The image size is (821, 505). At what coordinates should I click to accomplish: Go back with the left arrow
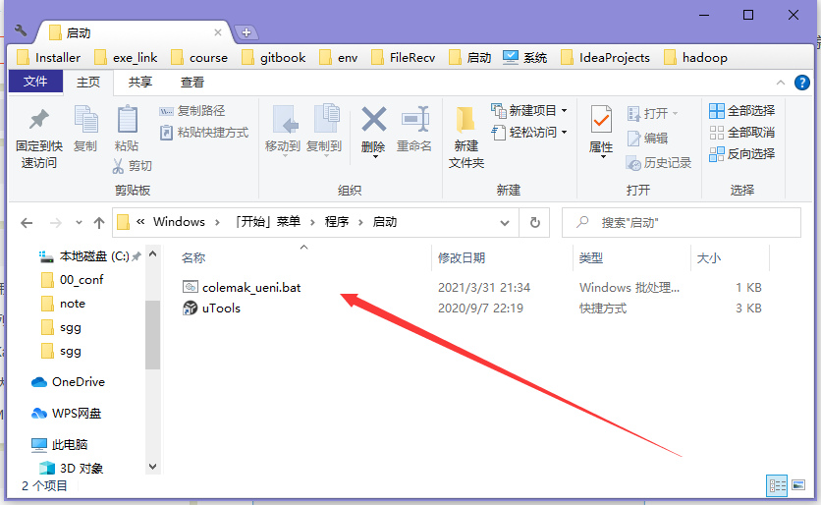point(27,223)
